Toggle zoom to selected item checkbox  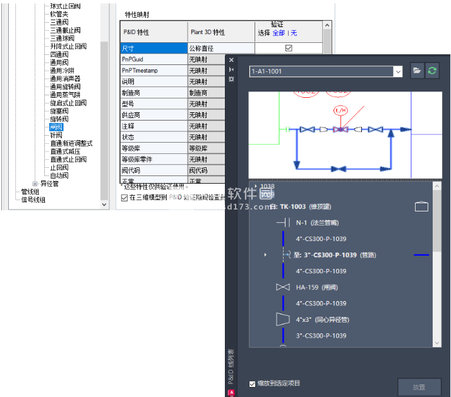[252, 384]
